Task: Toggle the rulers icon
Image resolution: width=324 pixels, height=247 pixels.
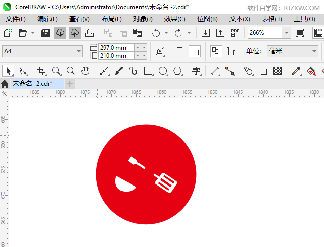Action: click(x=318, y=33)
